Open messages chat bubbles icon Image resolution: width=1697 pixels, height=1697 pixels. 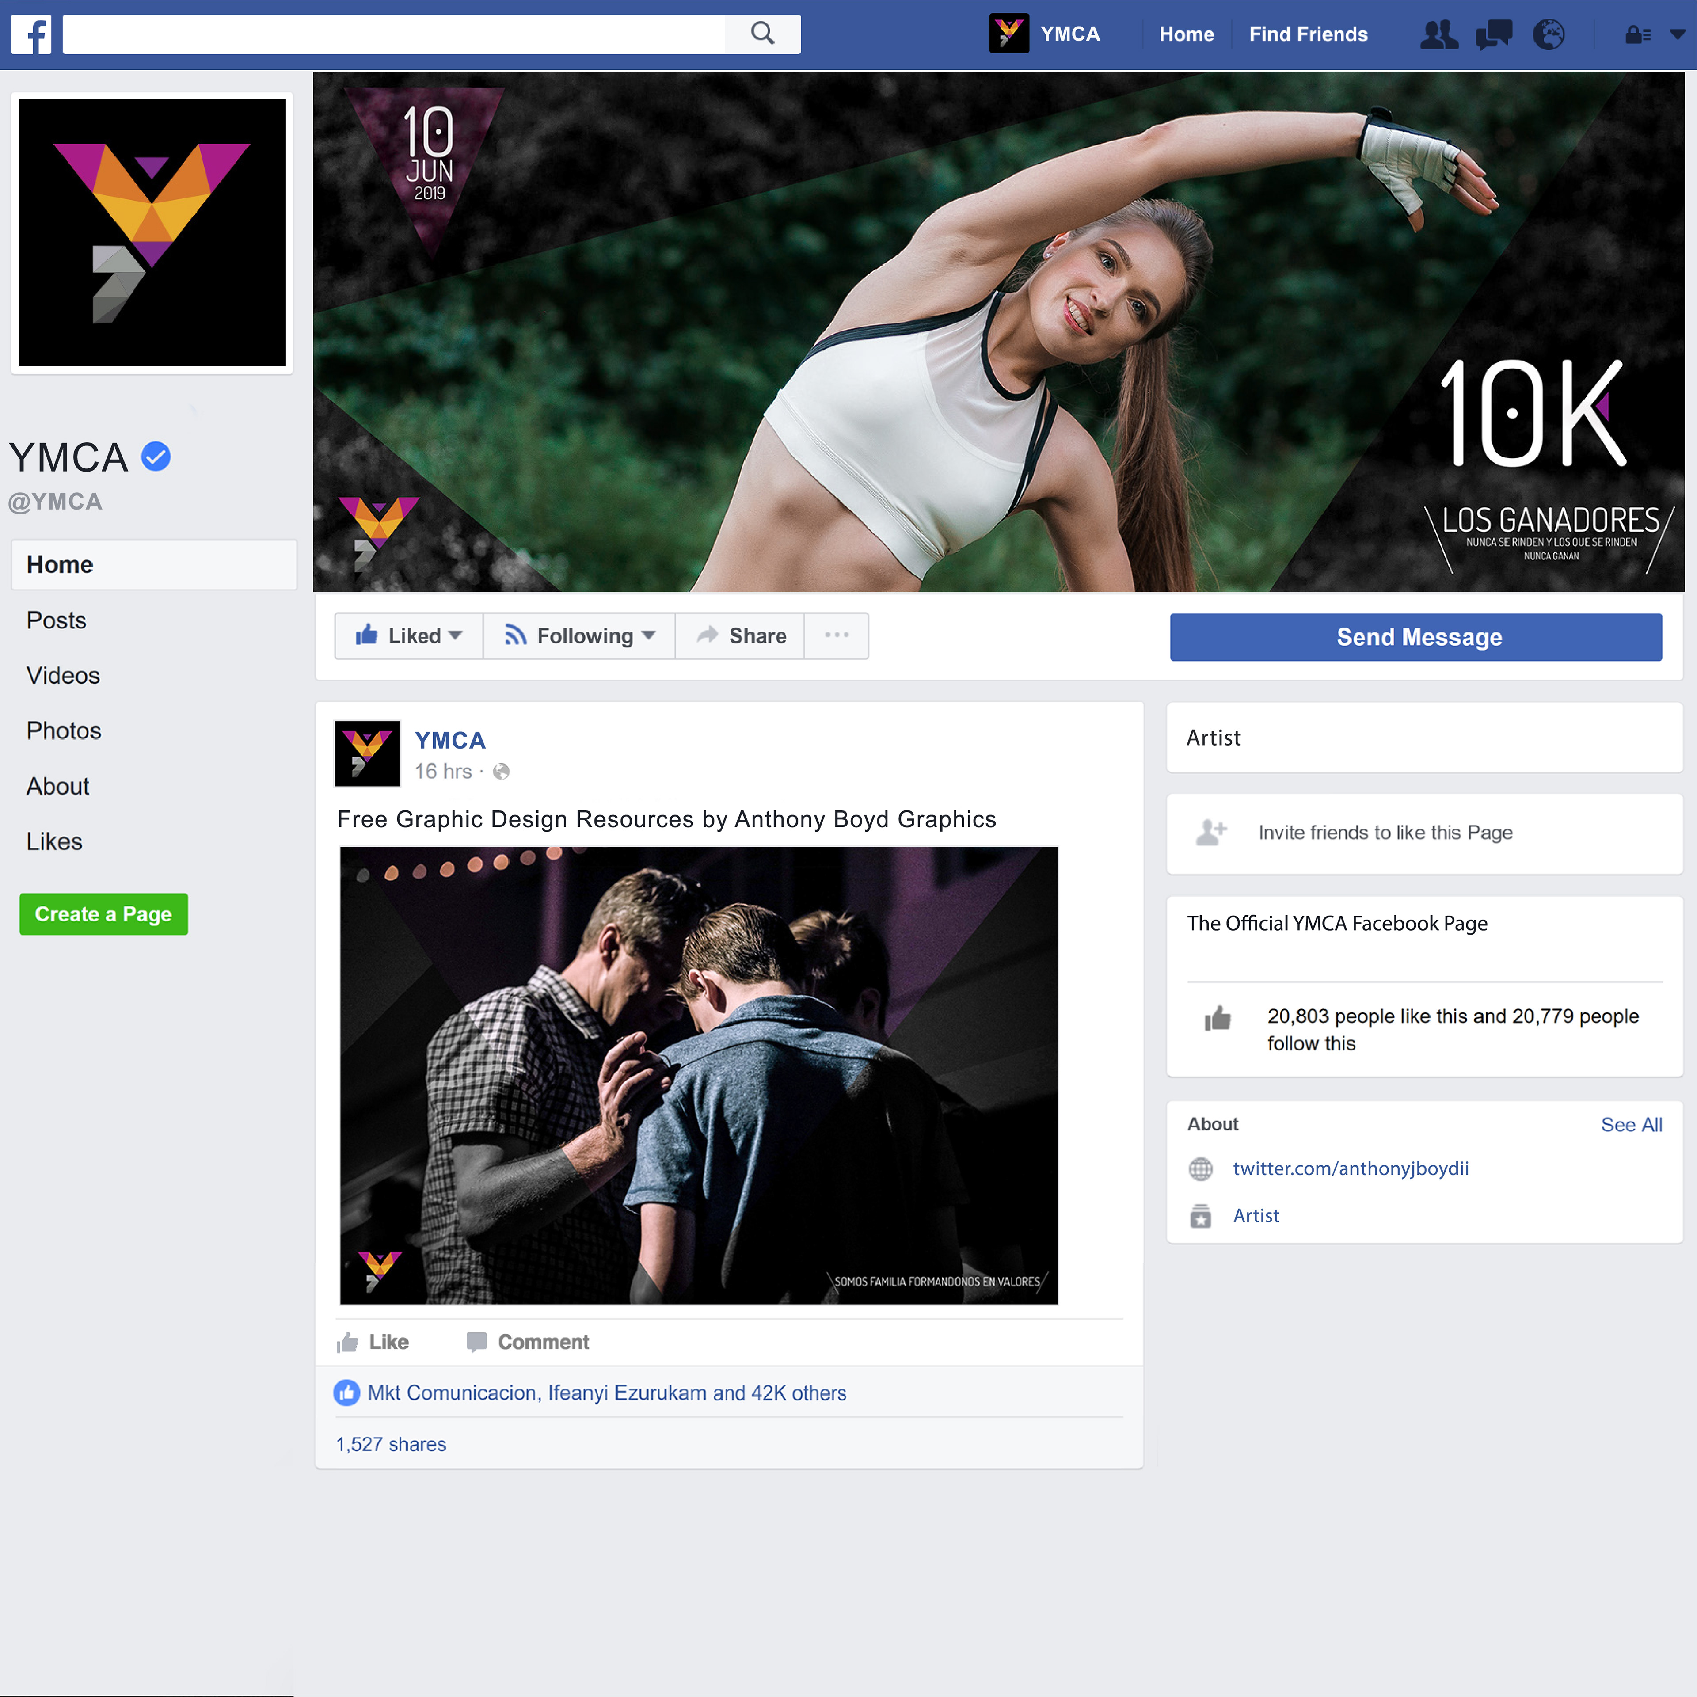[x=1493, y=35]
